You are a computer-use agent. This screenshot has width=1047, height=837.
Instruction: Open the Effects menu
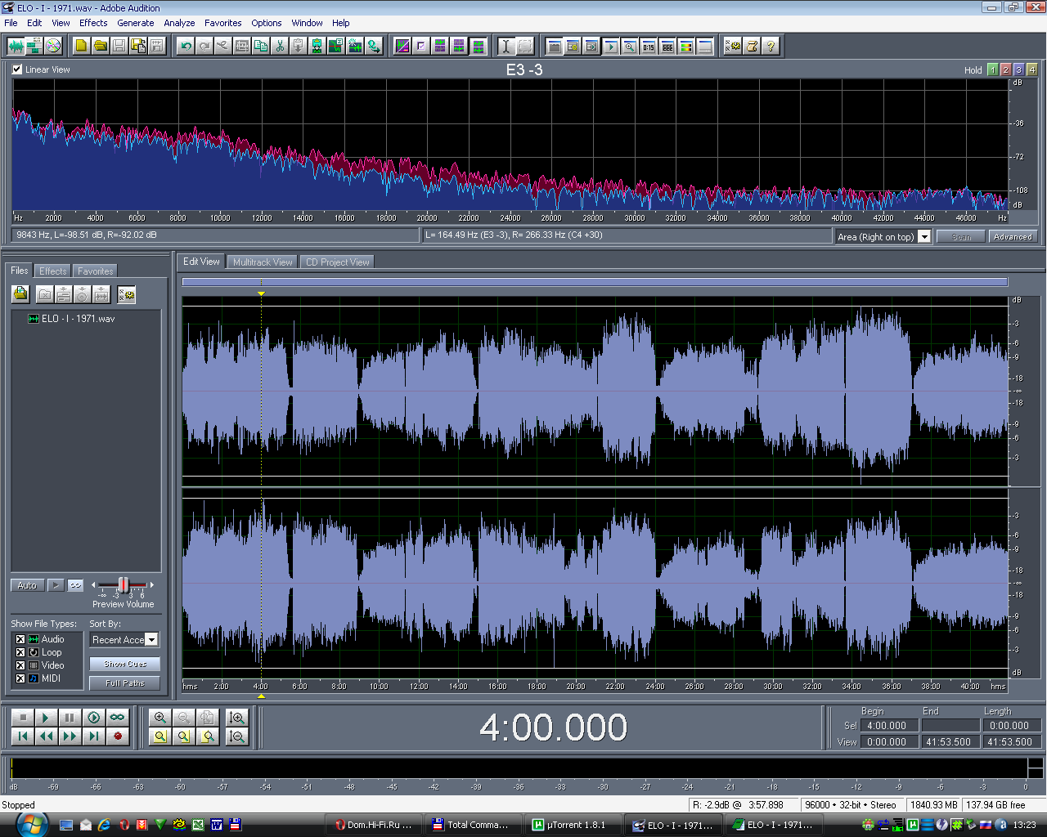tap(93, 23)
